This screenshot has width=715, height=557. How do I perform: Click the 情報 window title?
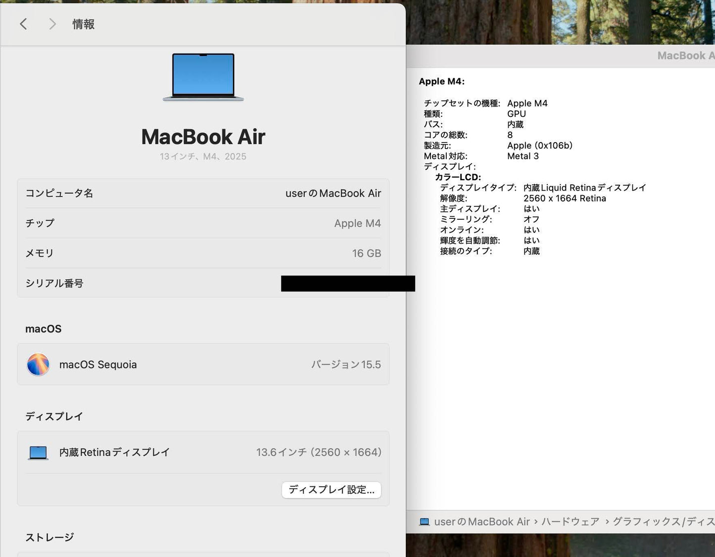click(x=83, y=24)
